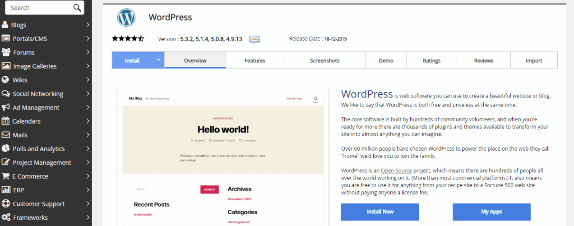Expand the E-Commerce category chevron

coord(88,176)
